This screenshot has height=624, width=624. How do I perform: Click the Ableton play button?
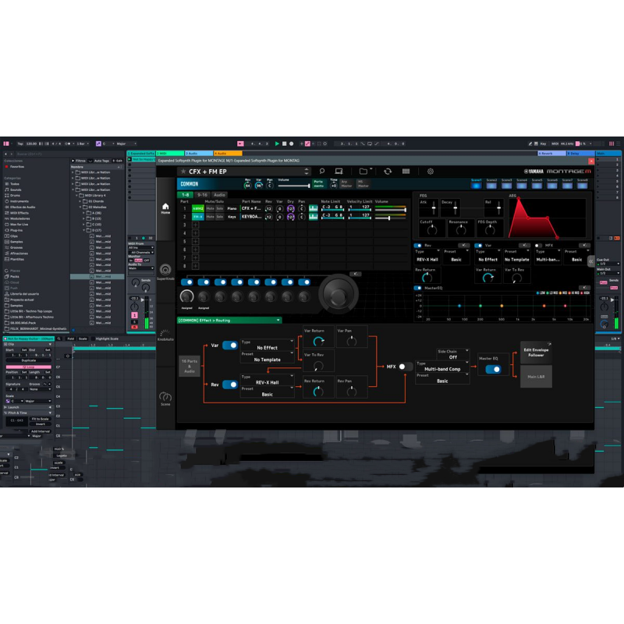click(x=277, y=144)
